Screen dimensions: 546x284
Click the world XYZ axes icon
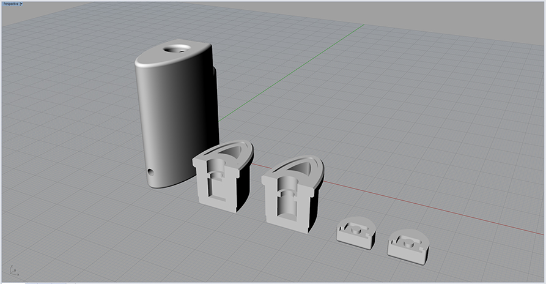point(15,270)
